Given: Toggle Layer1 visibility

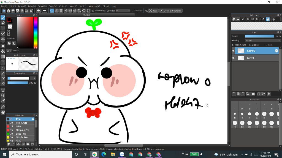Looking at the screenshot, I should pos(233,58).
